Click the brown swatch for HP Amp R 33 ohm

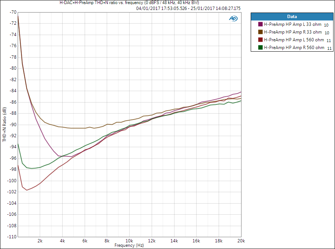click(260, 32)
